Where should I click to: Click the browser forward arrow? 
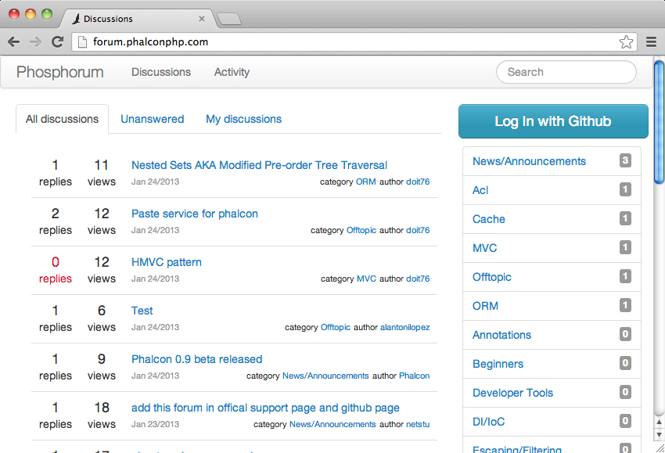[x=35, y=42]
